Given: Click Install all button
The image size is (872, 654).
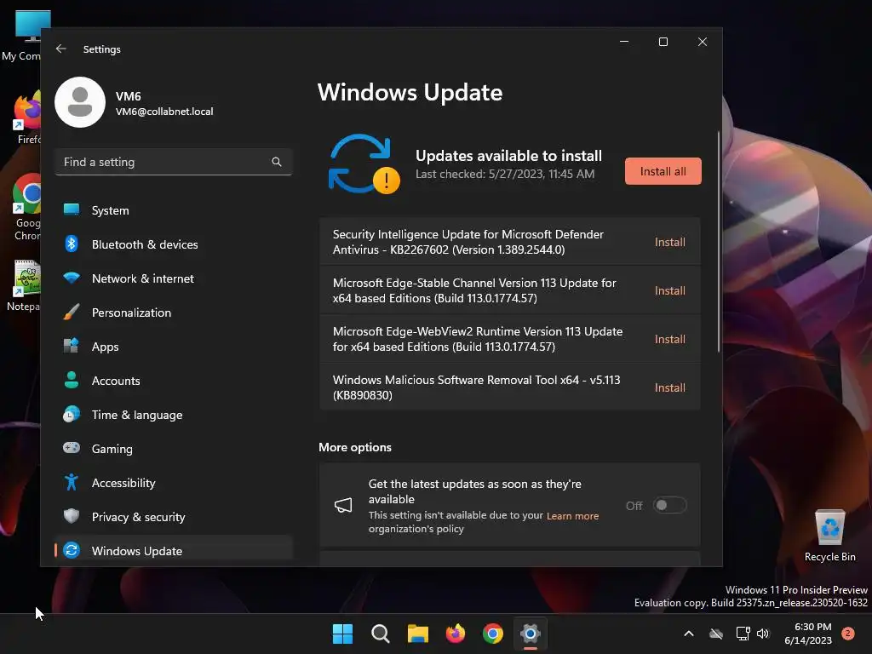Looking at the screenshot, I should pos(663,171).
